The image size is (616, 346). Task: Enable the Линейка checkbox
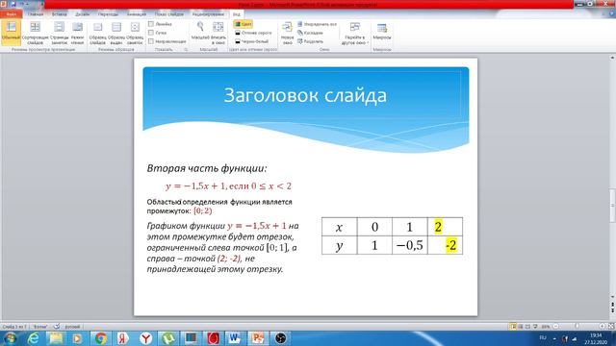tap(151, 24)
